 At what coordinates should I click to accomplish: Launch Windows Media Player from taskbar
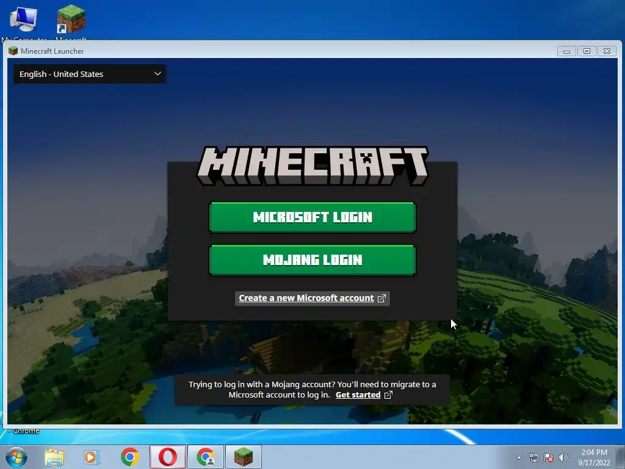(x=92, y=457)
